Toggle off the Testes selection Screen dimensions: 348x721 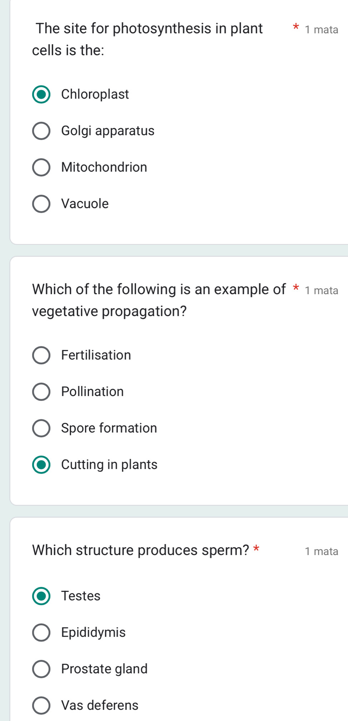[41, 596]
